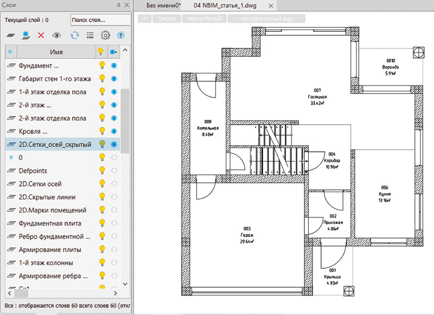Screen dimensions: 434x315
Task: Click the Поиск слоя search field
Action: click(100, 20)
